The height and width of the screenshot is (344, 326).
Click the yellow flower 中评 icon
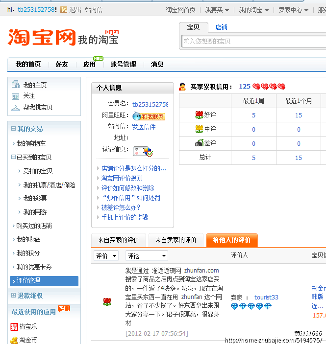pyautogui.click(x=199, y=129)
